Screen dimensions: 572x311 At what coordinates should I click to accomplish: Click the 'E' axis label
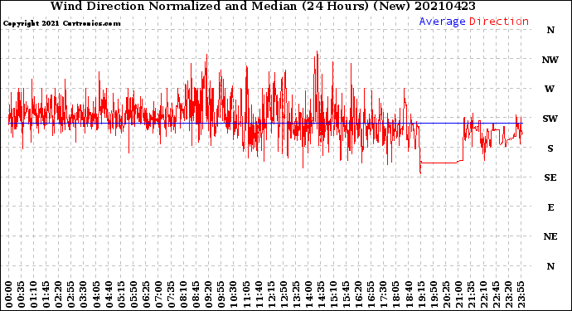coord(550,207)
